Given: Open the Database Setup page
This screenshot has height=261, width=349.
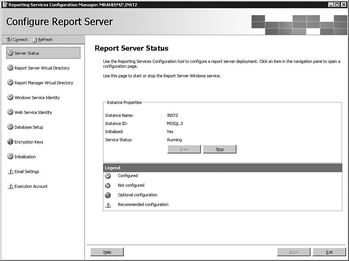Looking at the screenshot, I should 29,127.
